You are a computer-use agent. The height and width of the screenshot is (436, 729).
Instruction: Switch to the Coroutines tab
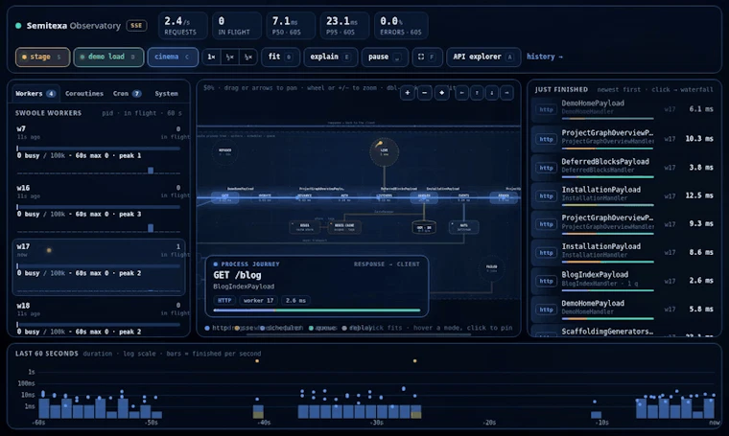point(84,93)
